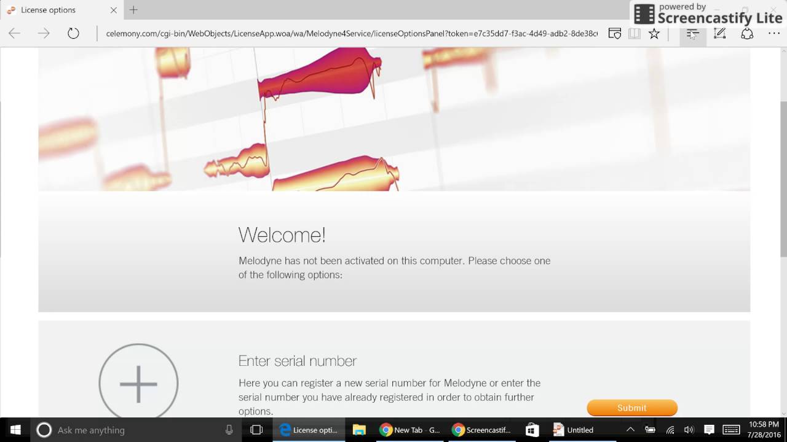Open Task View on taskbar

pyautogui.click(x=256, y=430)
